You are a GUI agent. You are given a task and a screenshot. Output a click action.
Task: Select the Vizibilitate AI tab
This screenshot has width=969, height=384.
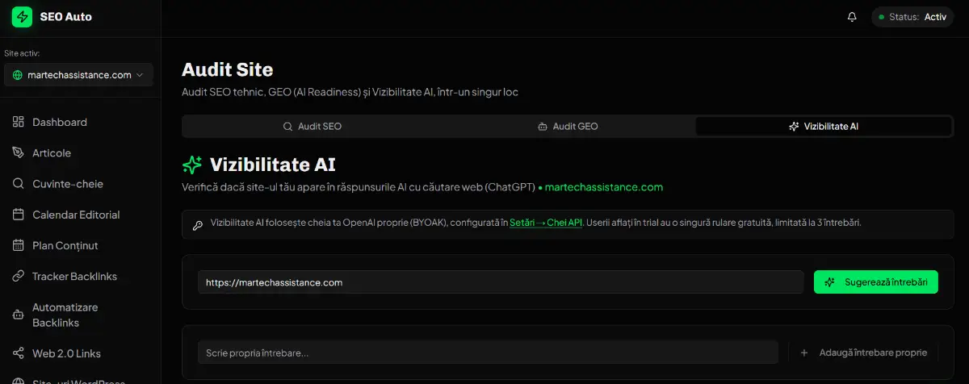point(823,127)
